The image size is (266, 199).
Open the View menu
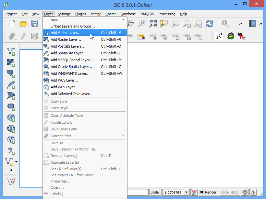36,14
